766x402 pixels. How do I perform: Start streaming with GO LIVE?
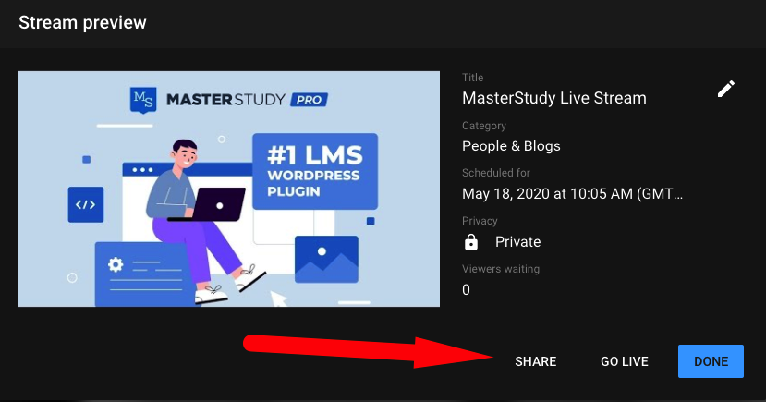coord(625,361)
